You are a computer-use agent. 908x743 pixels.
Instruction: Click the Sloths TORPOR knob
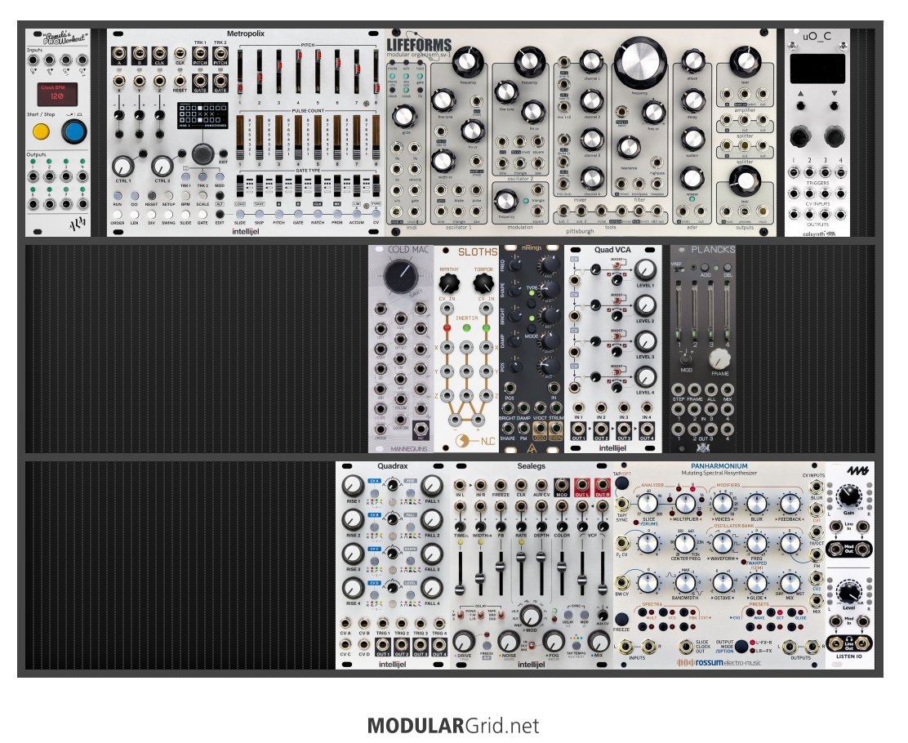483,284
